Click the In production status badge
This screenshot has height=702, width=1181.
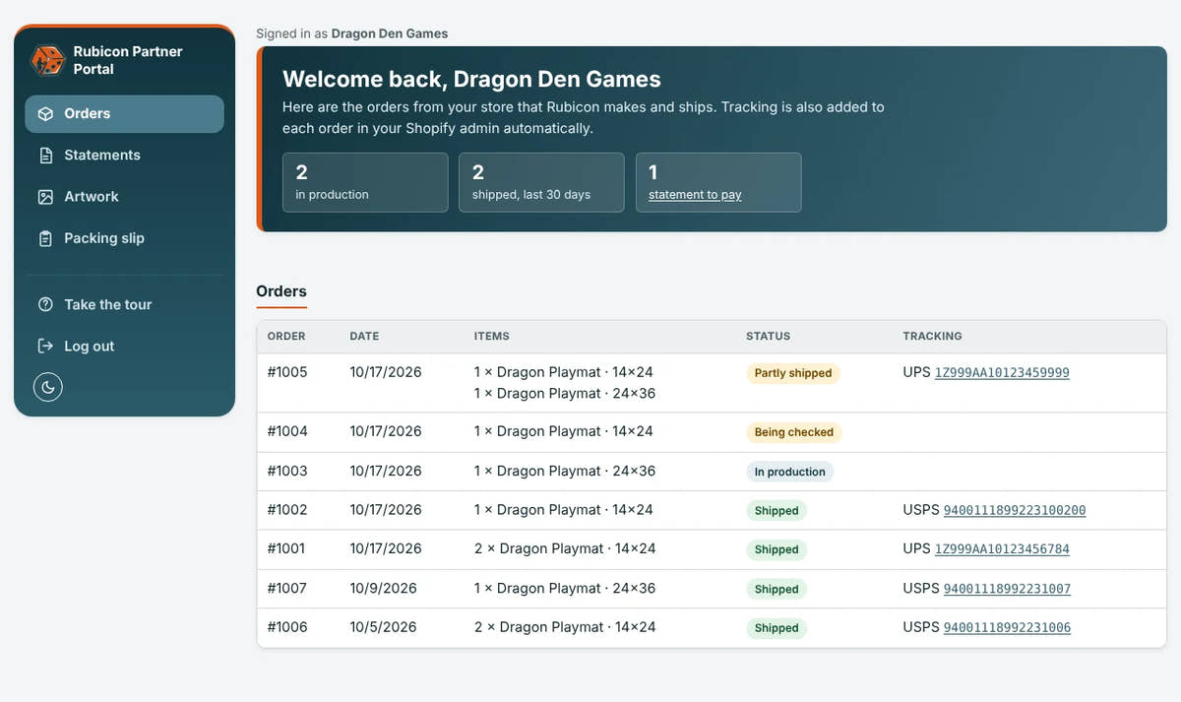click(x=790, y=472)
